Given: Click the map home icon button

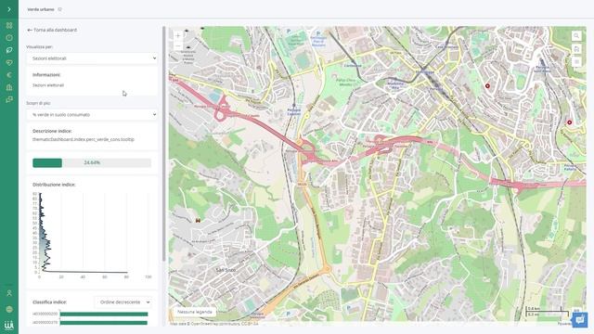Looking at the screenshot, I should coord(576,49).
